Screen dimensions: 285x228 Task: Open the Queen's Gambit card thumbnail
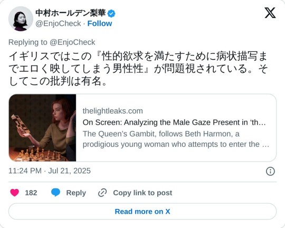pyautogui.click(x=42, y=128)
